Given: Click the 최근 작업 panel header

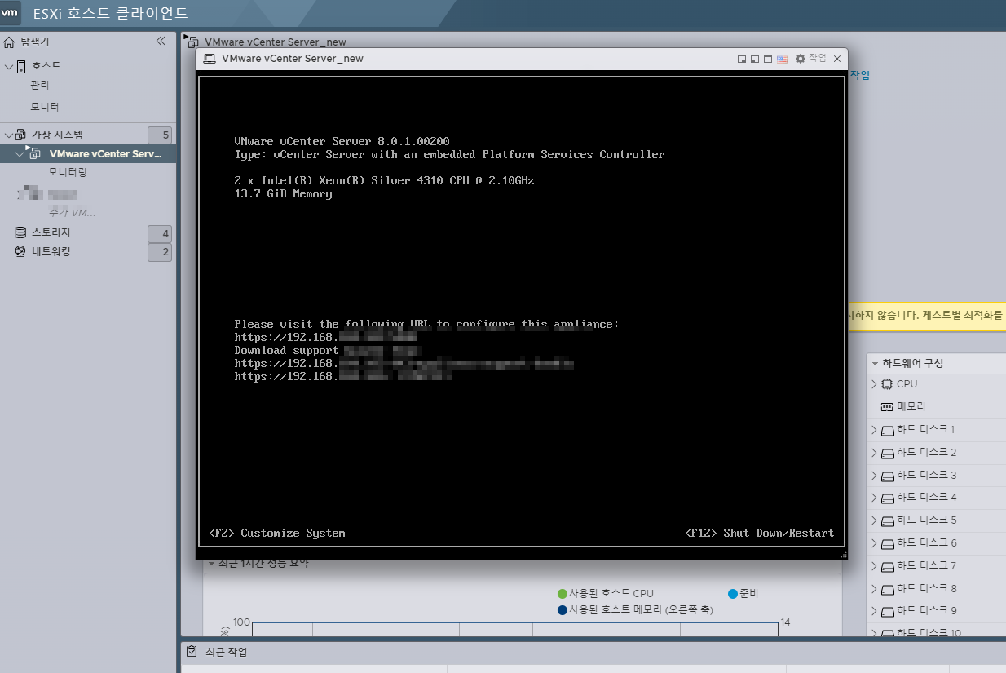Looking at the screenshot, I should click(225, 652).
